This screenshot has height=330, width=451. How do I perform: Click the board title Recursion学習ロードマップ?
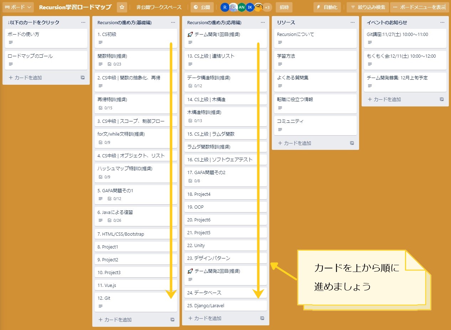point(75,7)
